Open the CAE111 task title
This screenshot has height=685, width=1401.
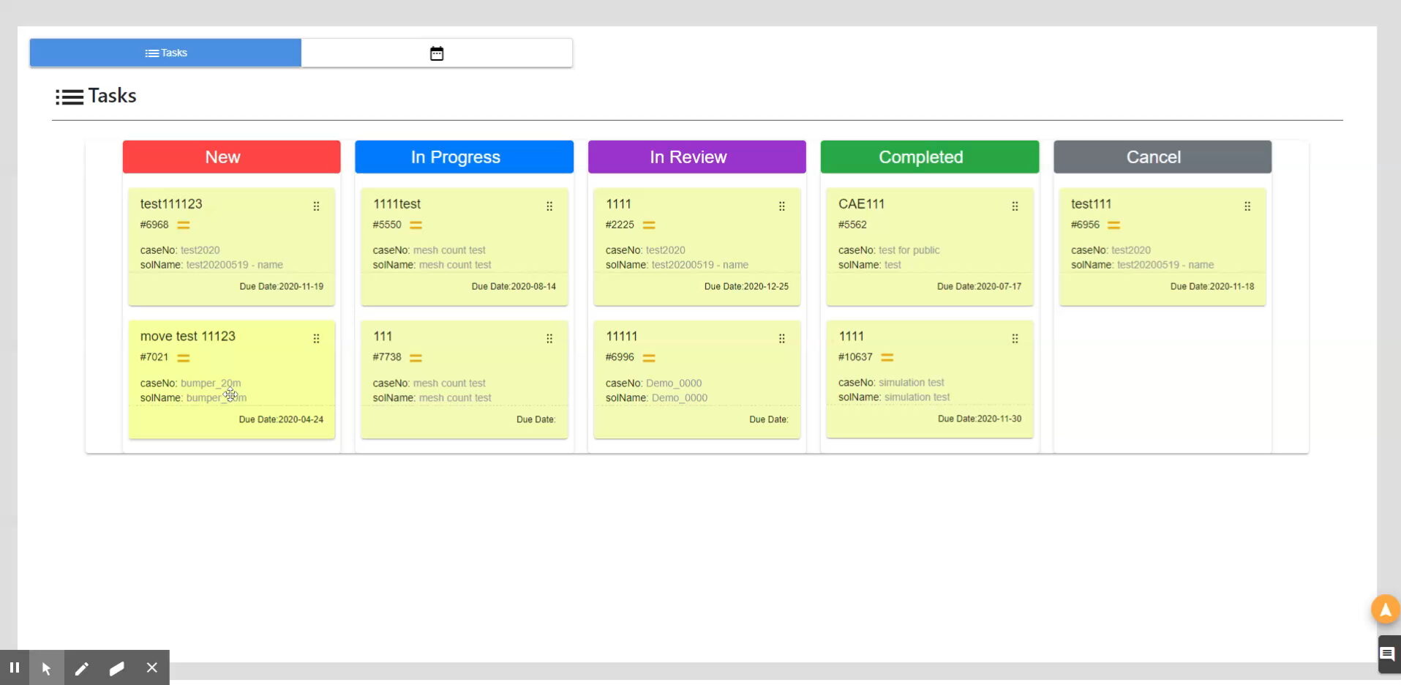(x=861, y=204)
